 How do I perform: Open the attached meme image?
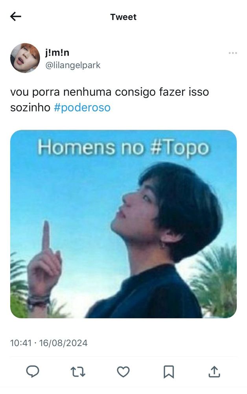124,224
